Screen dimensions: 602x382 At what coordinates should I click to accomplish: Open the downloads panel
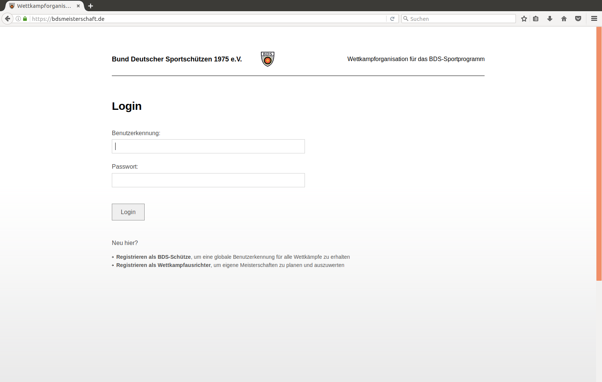pyautogui.click(x=550, y=18)
